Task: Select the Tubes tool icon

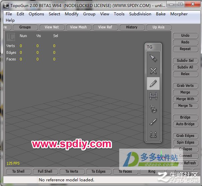Action: pos(153,109)
